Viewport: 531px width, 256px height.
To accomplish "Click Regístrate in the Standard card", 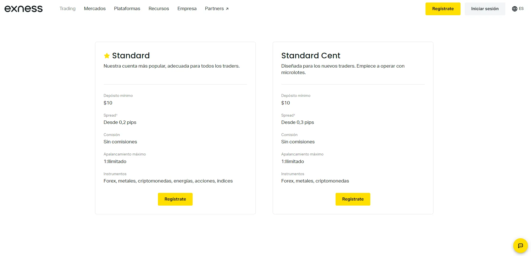I will pyautogui.click(x=175, y=199).
